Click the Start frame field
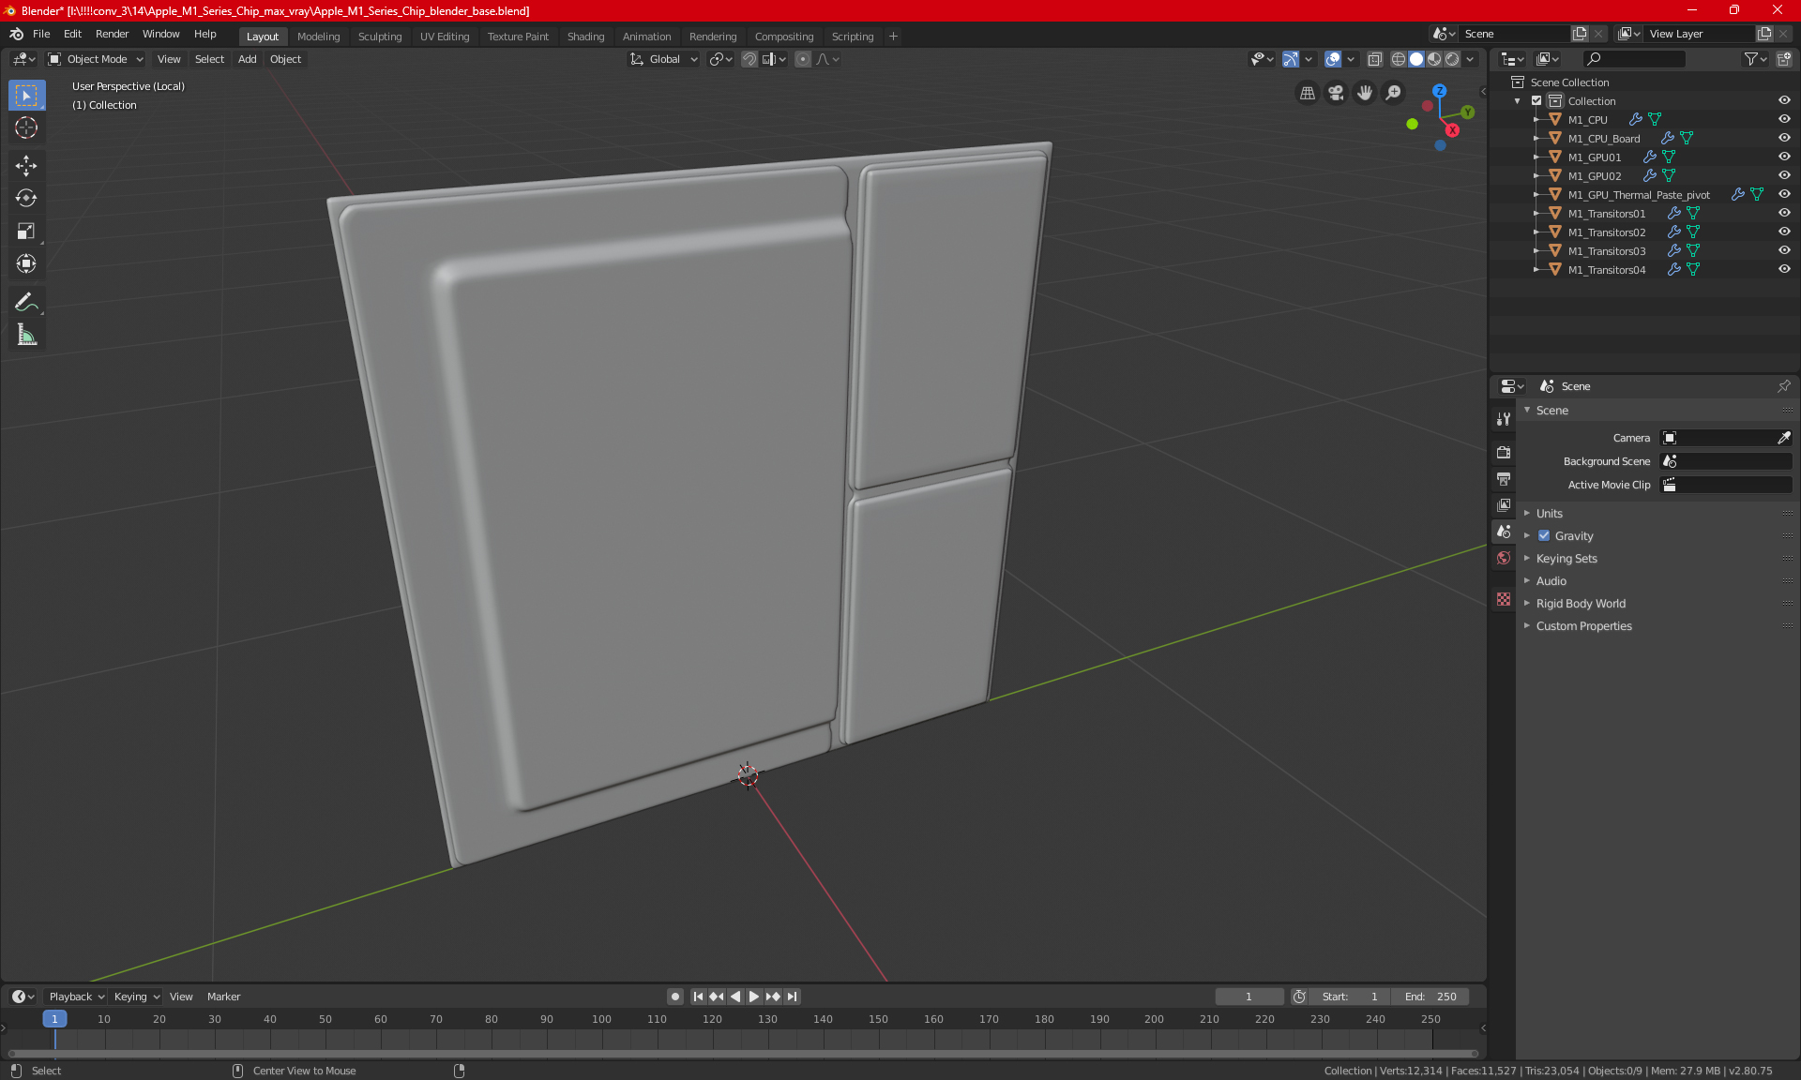The height and width of the screenshot is (1080, 1801). point(1349,997)
